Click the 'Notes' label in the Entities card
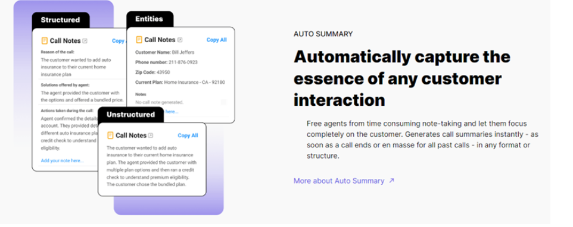The image size is (573, 227). coord(141,94)
